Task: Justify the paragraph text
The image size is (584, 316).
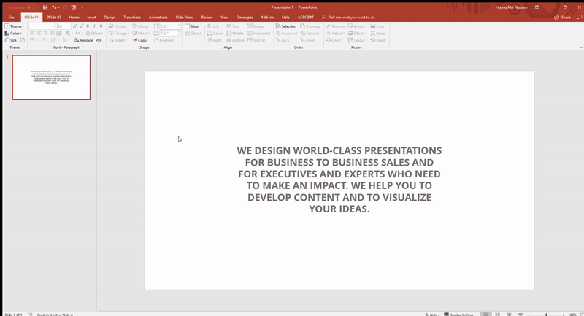Action: (52, 33)
